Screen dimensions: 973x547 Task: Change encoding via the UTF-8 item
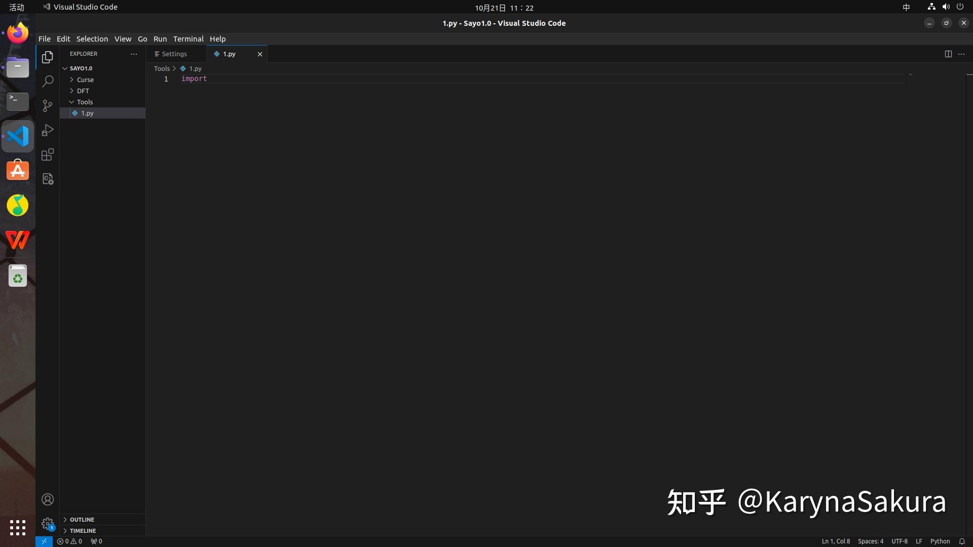click(x=900, y=541)
